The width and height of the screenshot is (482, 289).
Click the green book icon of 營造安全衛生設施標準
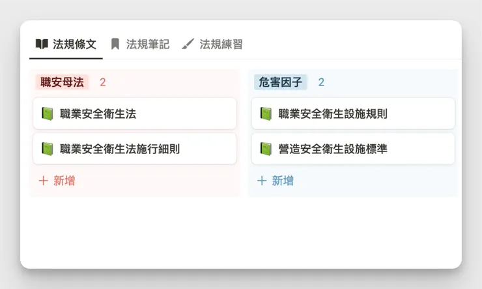point(266,149)
